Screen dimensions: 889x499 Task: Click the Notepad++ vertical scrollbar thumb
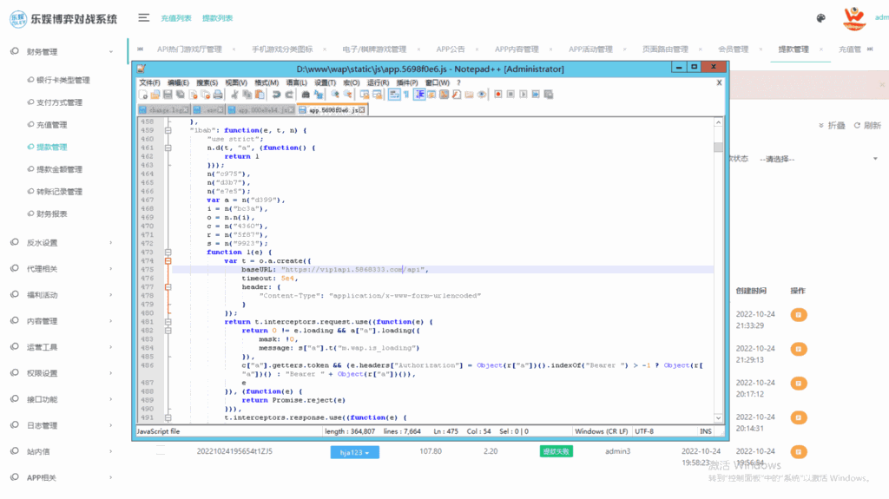click(718, 148)
